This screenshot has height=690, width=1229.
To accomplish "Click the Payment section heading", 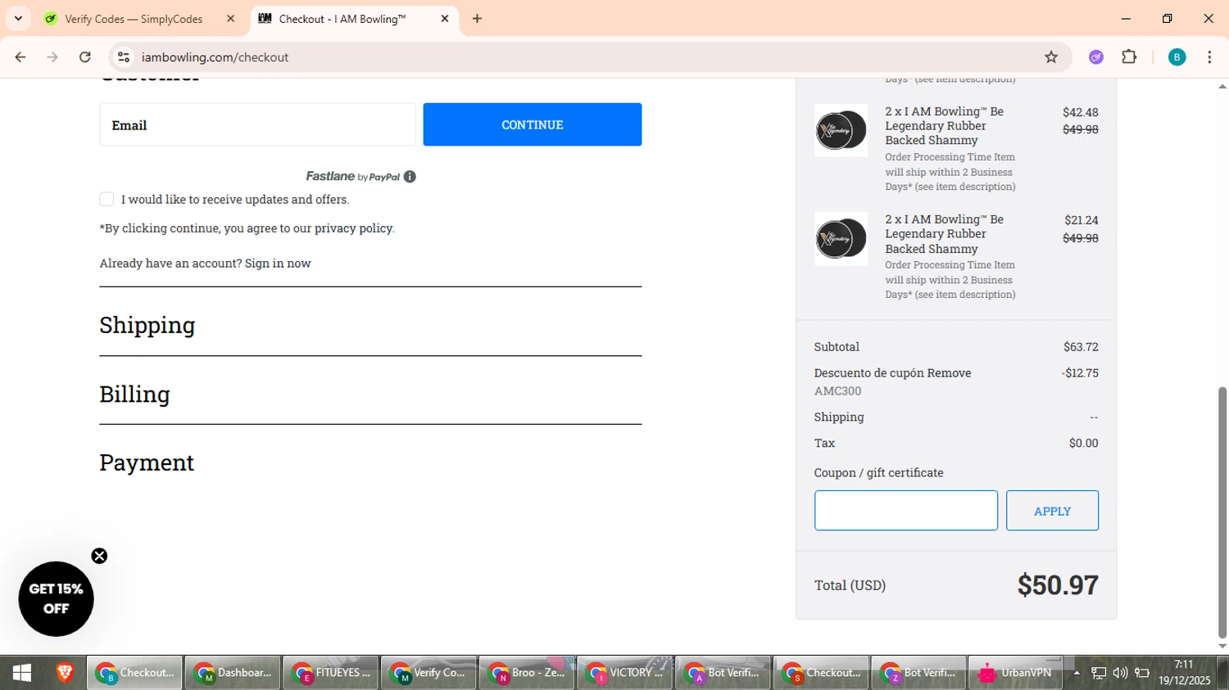I will pos(147,462).
